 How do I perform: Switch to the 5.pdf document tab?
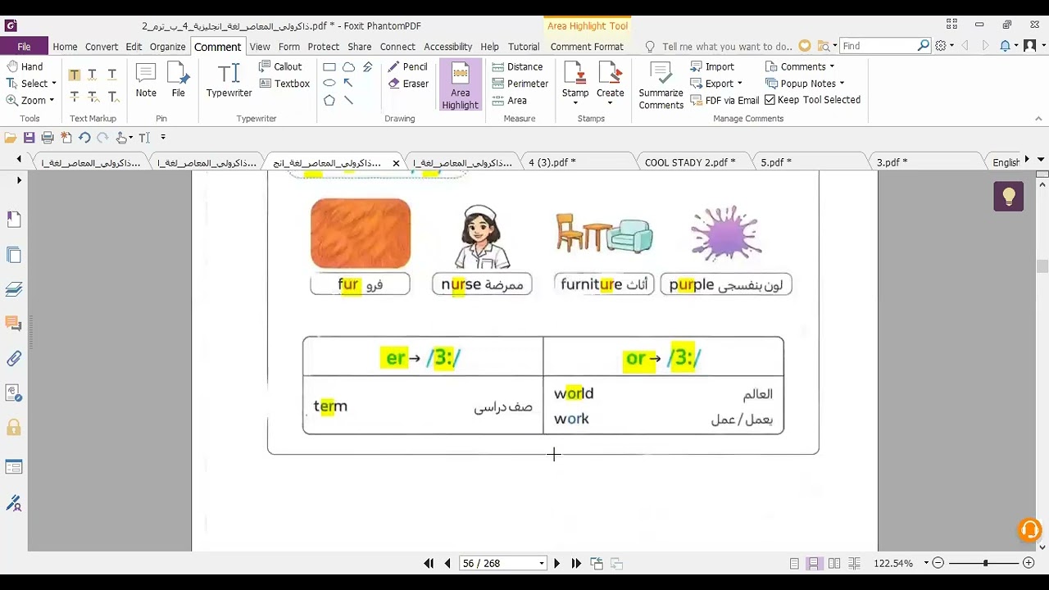[776, 162]
